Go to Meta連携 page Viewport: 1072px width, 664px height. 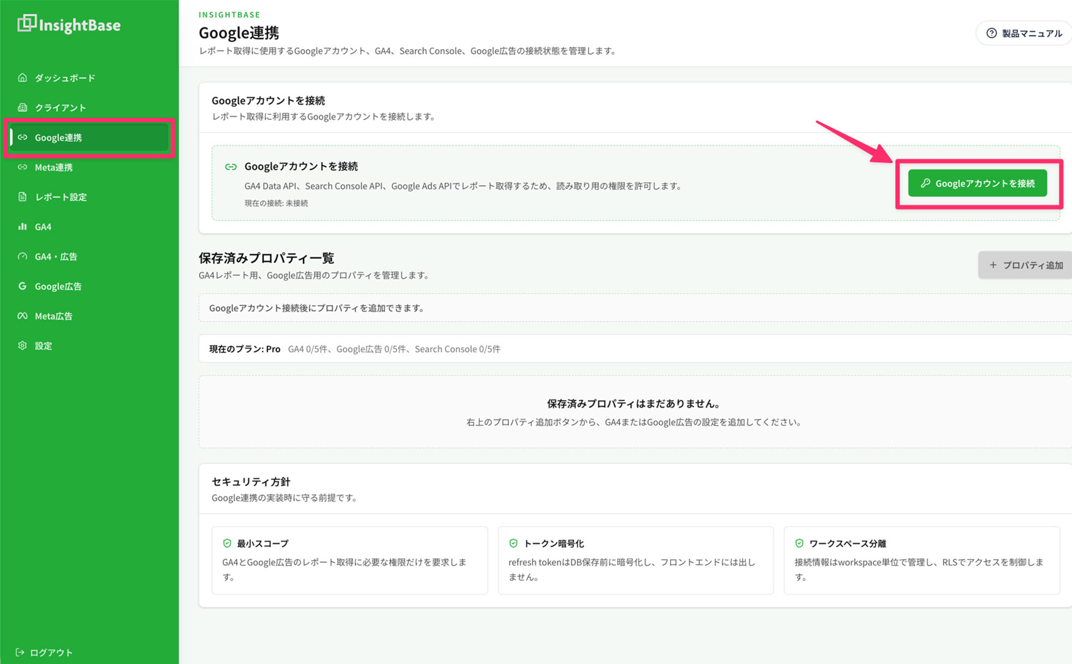pyautogui.click(x=89, y=167)
